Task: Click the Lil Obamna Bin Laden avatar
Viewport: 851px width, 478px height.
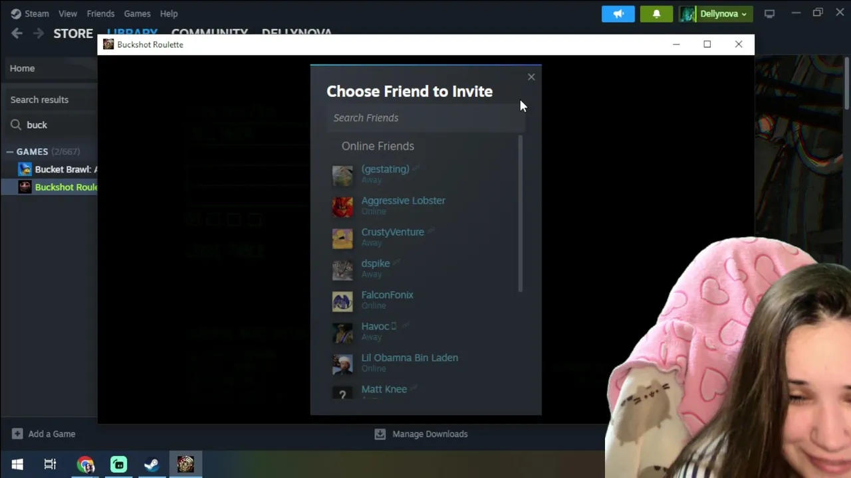Action: point(342,364)
